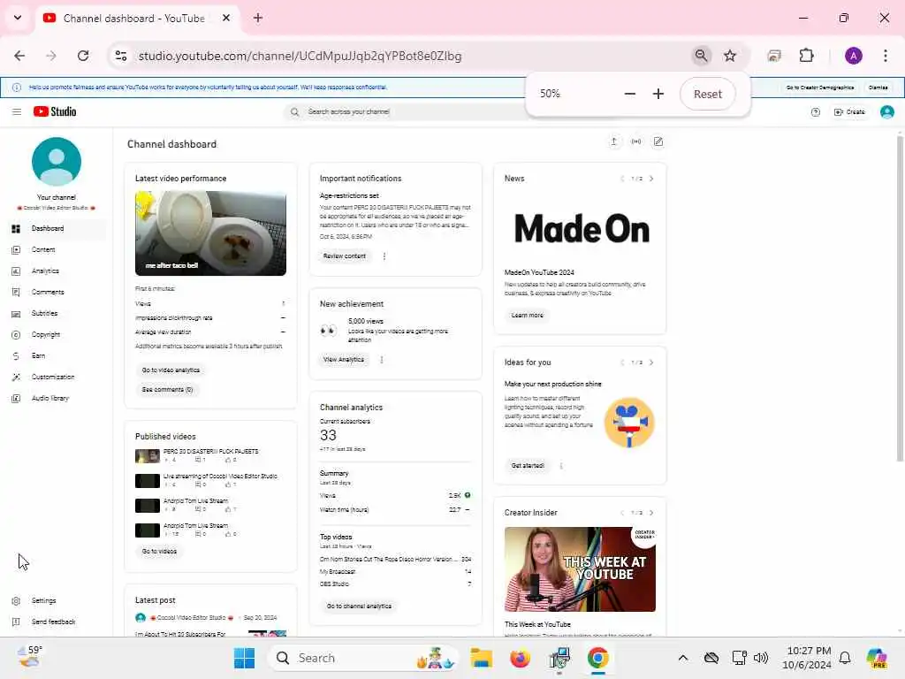Click Go to video analytics
The image size is (905, 679).
pyautogui.click(x=171, y=370)
